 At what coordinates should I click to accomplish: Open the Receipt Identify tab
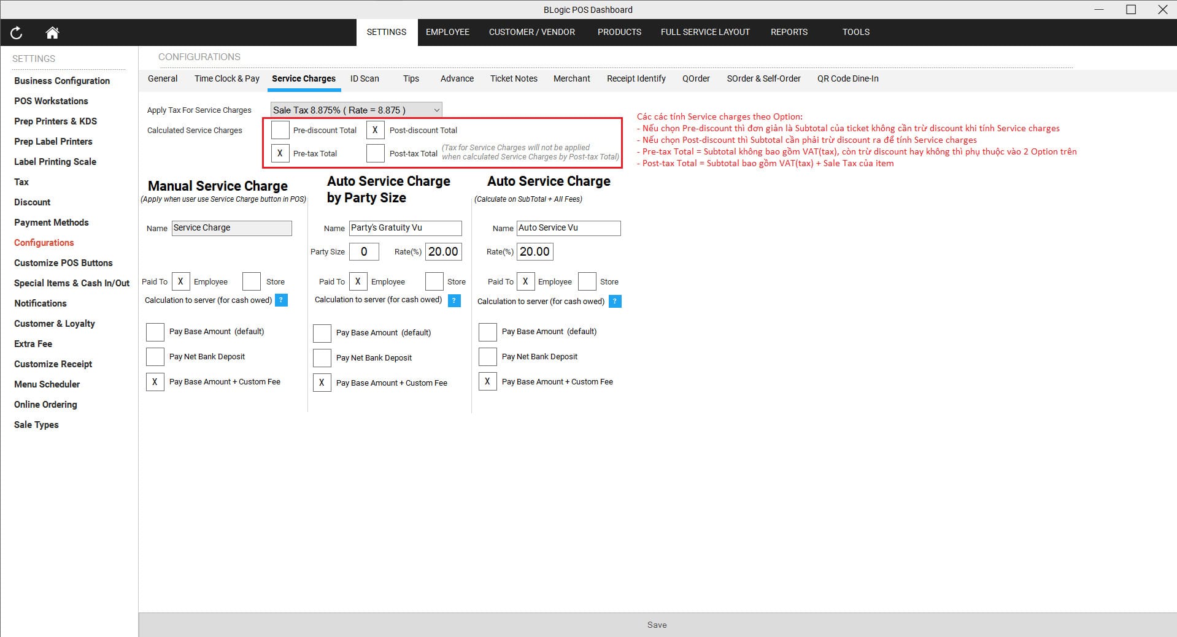636,78
